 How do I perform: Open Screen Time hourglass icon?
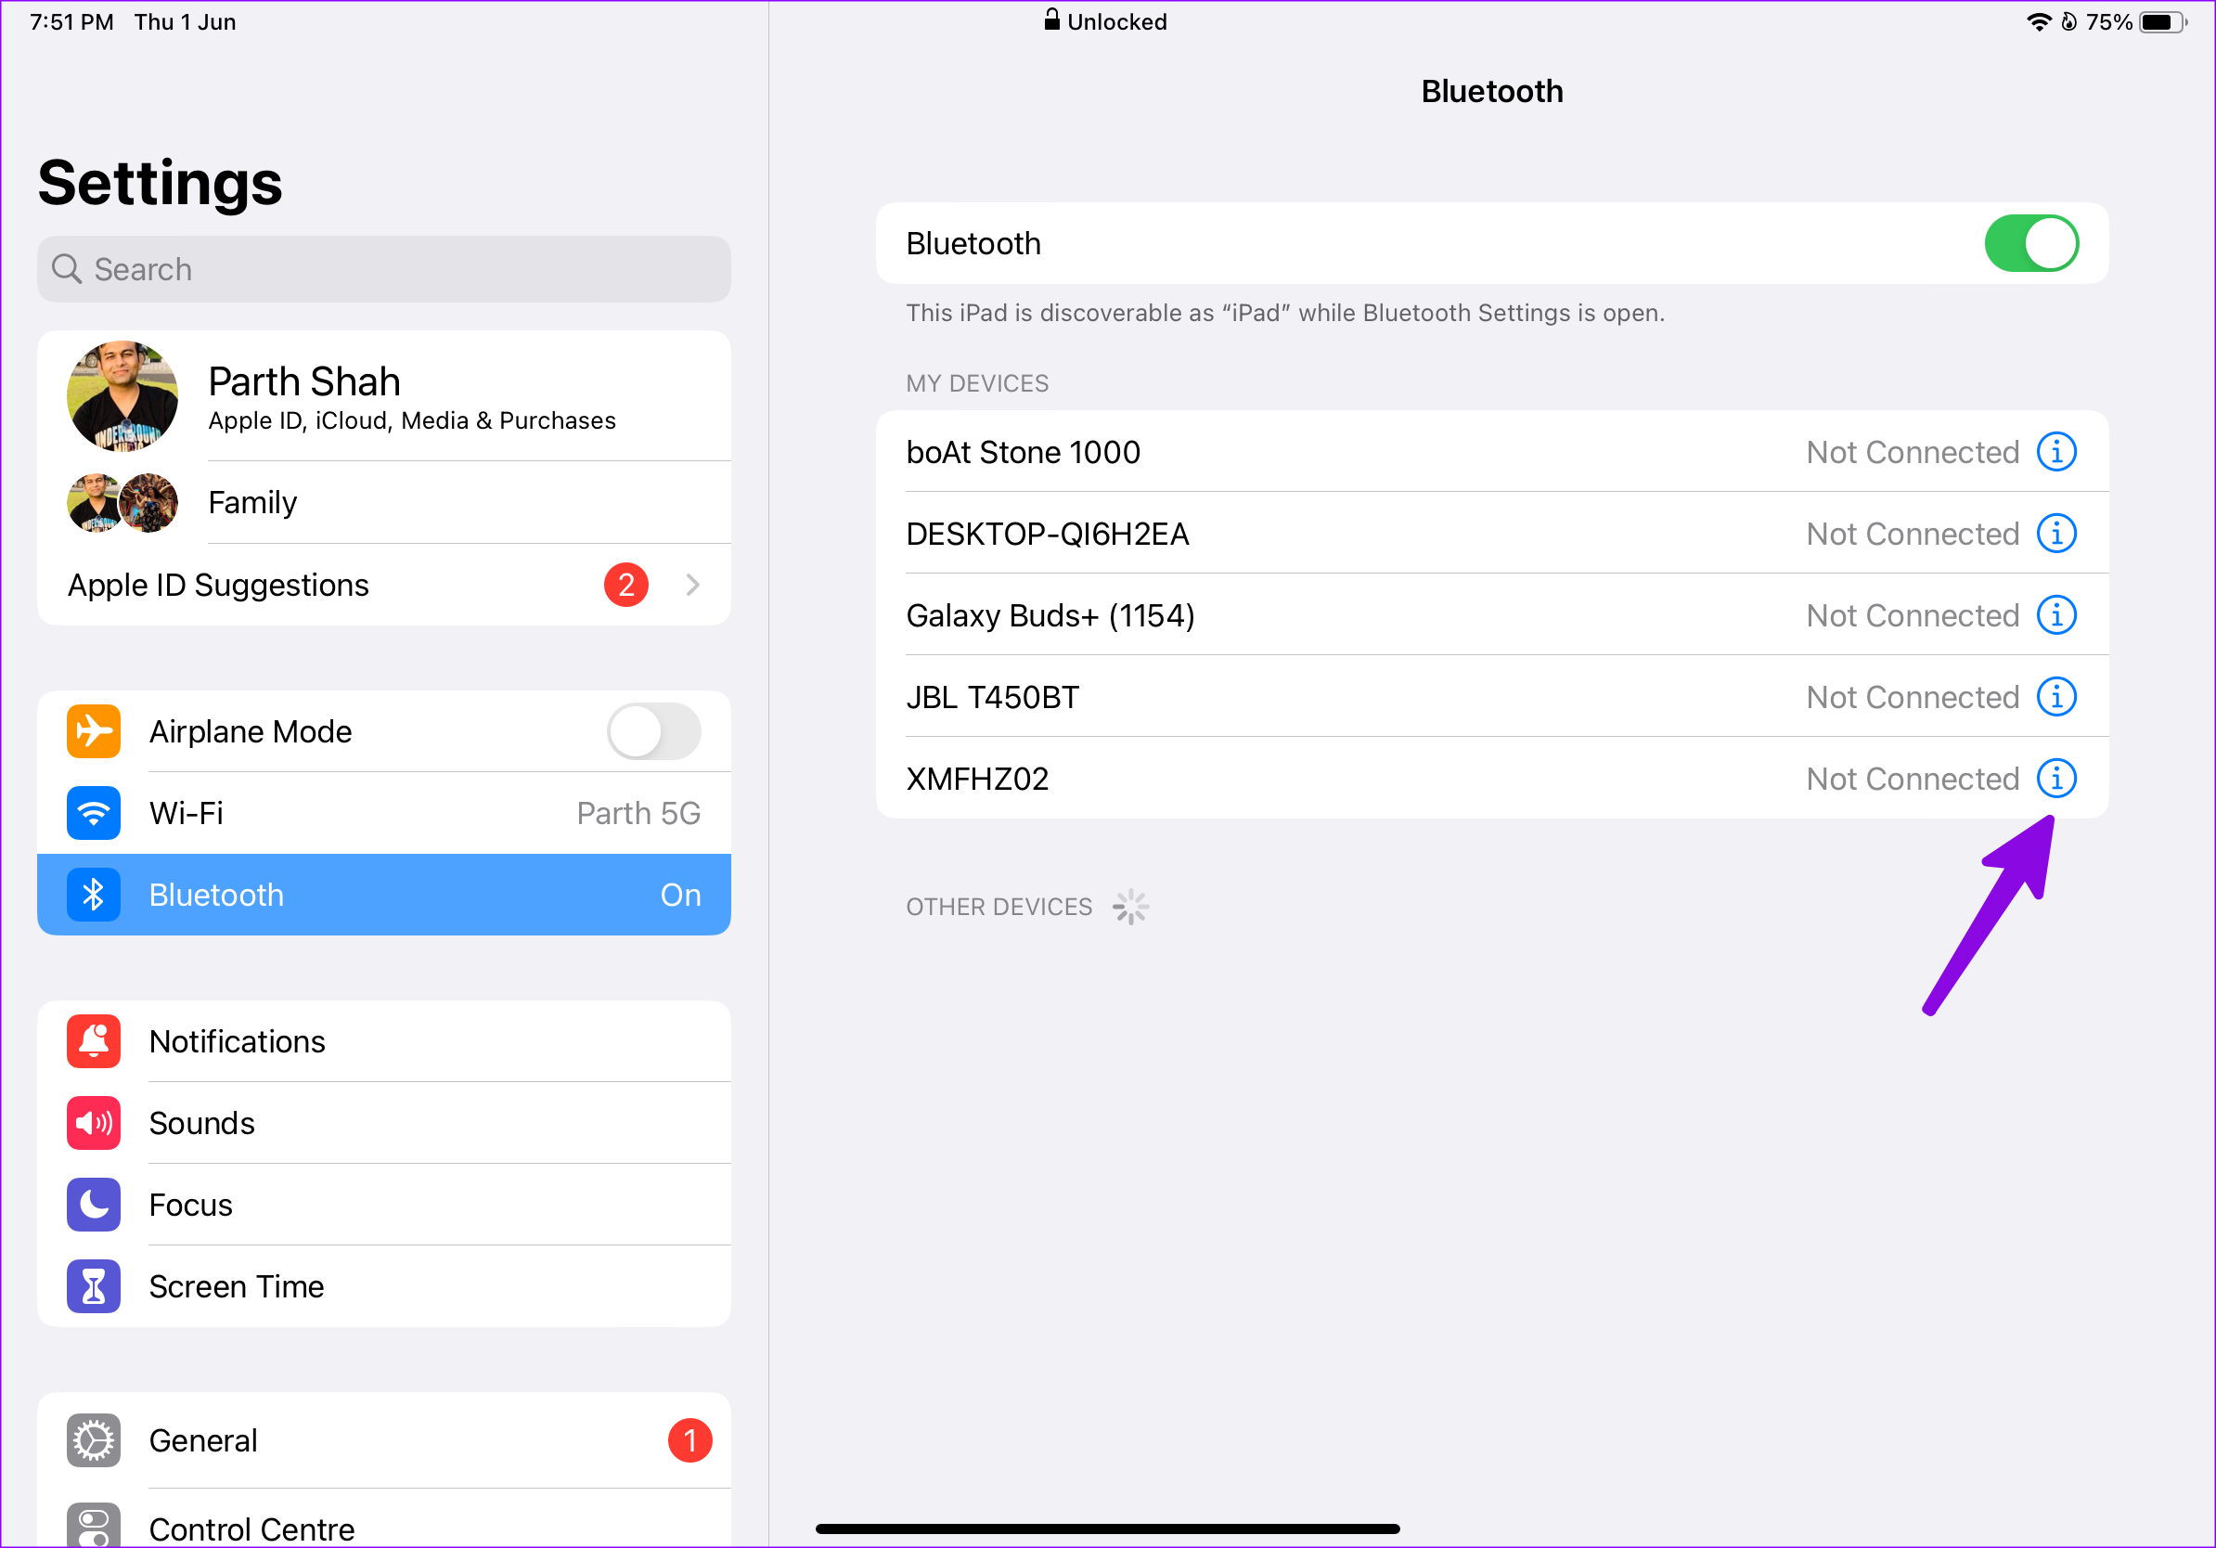click(94, 1285)
